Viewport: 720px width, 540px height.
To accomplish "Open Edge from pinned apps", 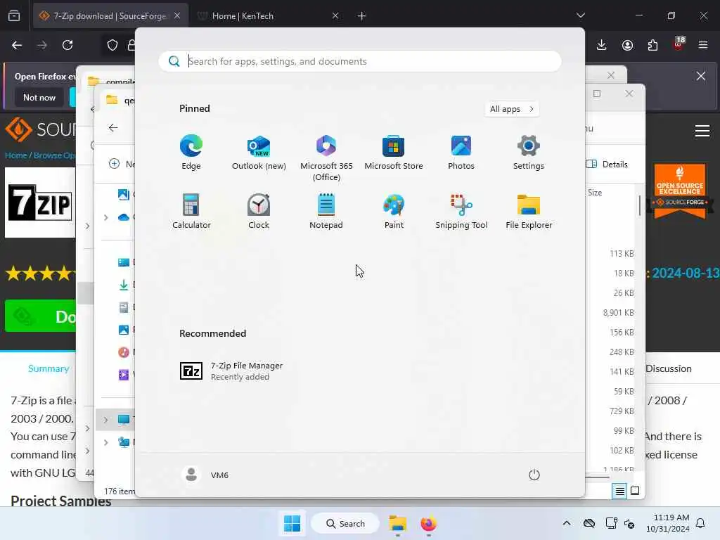I will click(x=191, y=153).
